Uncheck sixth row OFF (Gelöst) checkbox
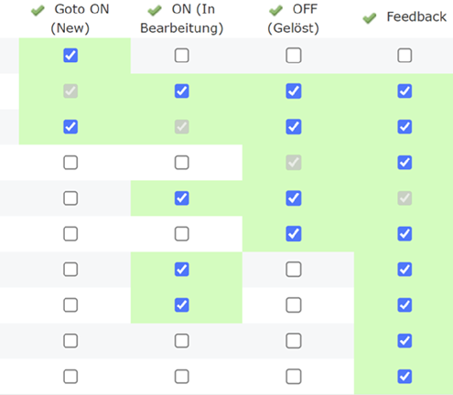453x395 pixels. click(294, 234)
